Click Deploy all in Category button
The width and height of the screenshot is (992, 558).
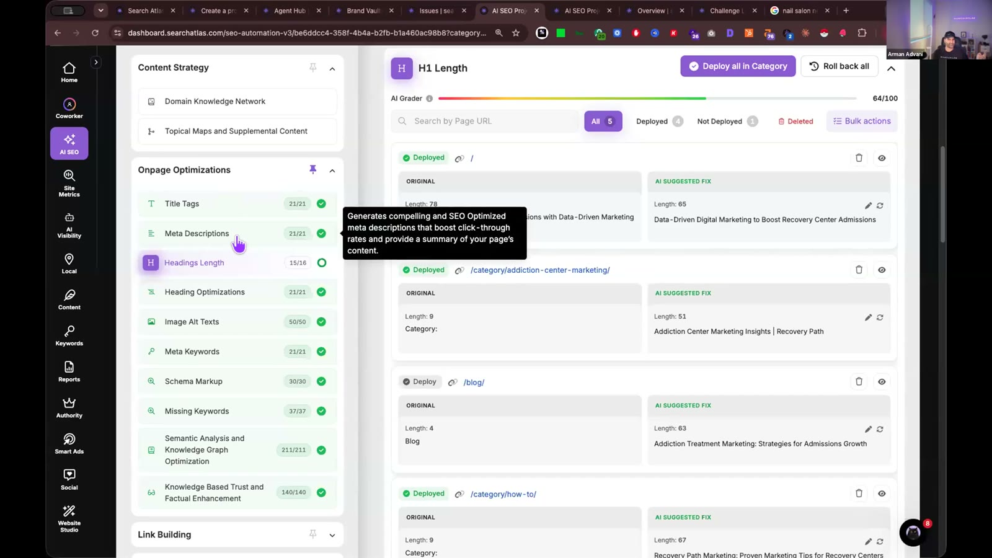pos(738,66)
